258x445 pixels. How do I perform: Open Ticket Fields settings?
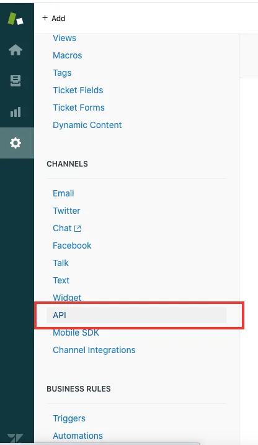(78, 90)
